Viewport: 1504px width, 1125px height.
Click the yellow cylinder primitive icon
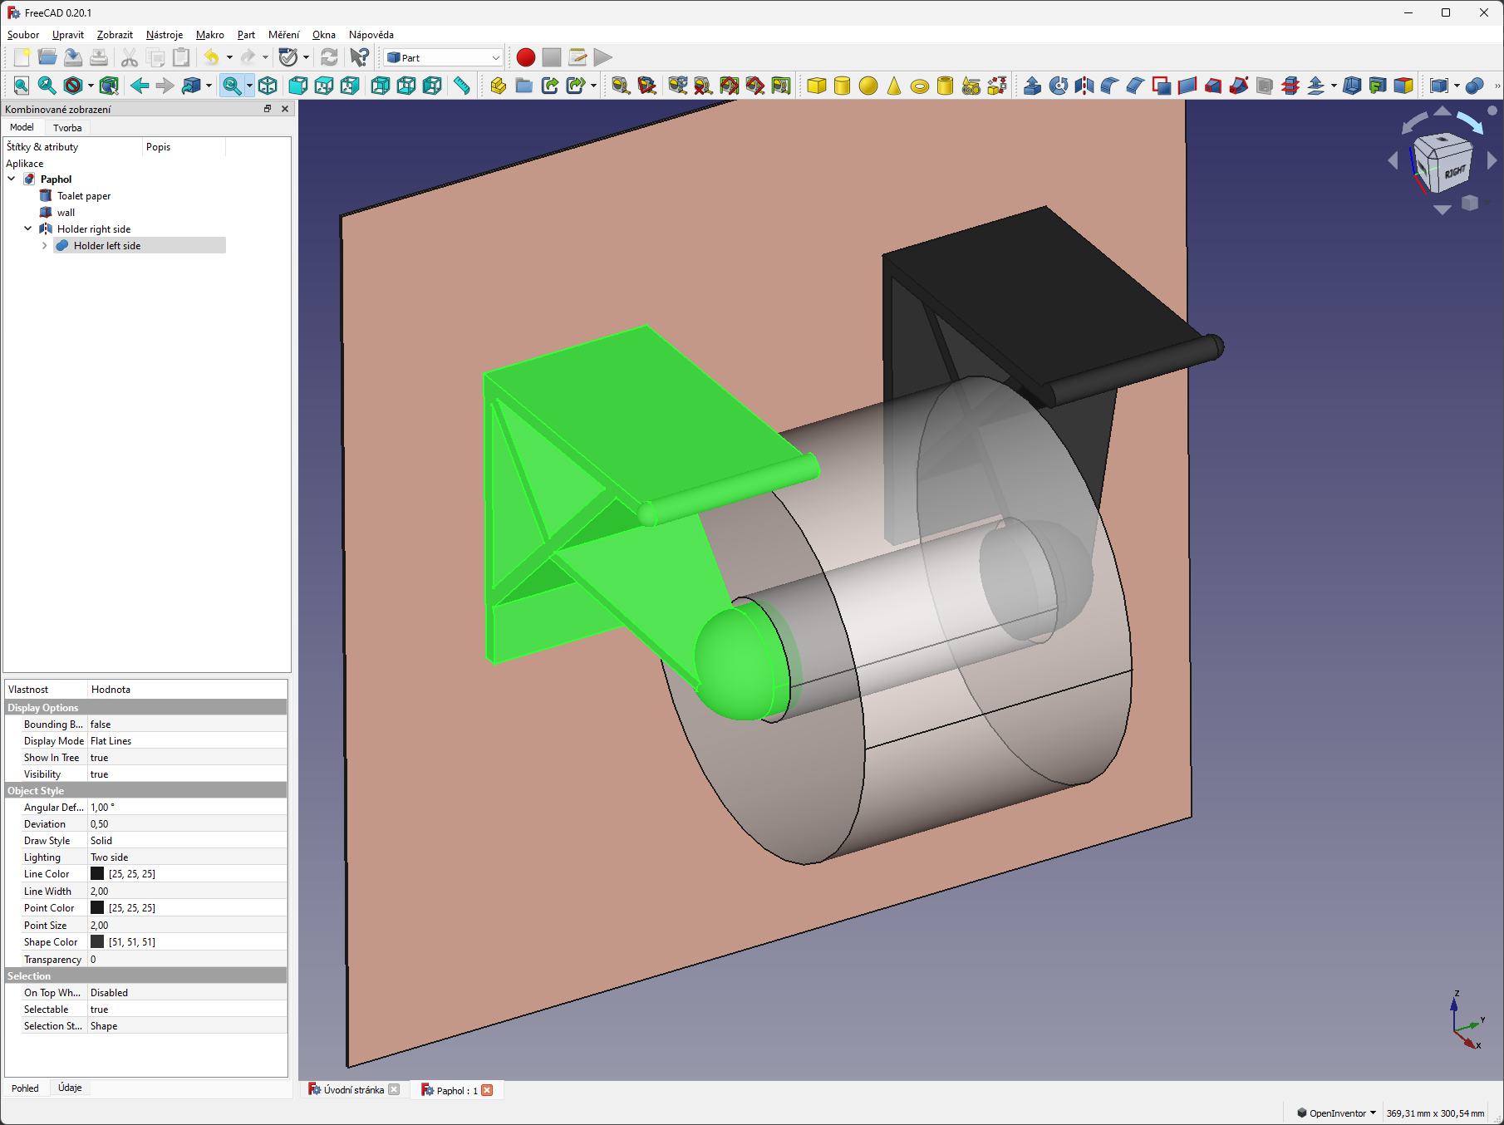tap(842, 86)
